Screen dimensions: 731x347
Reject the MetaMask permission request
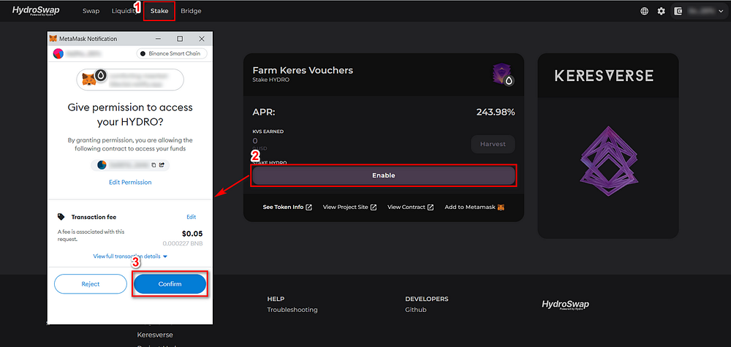(x=91, y=283)
